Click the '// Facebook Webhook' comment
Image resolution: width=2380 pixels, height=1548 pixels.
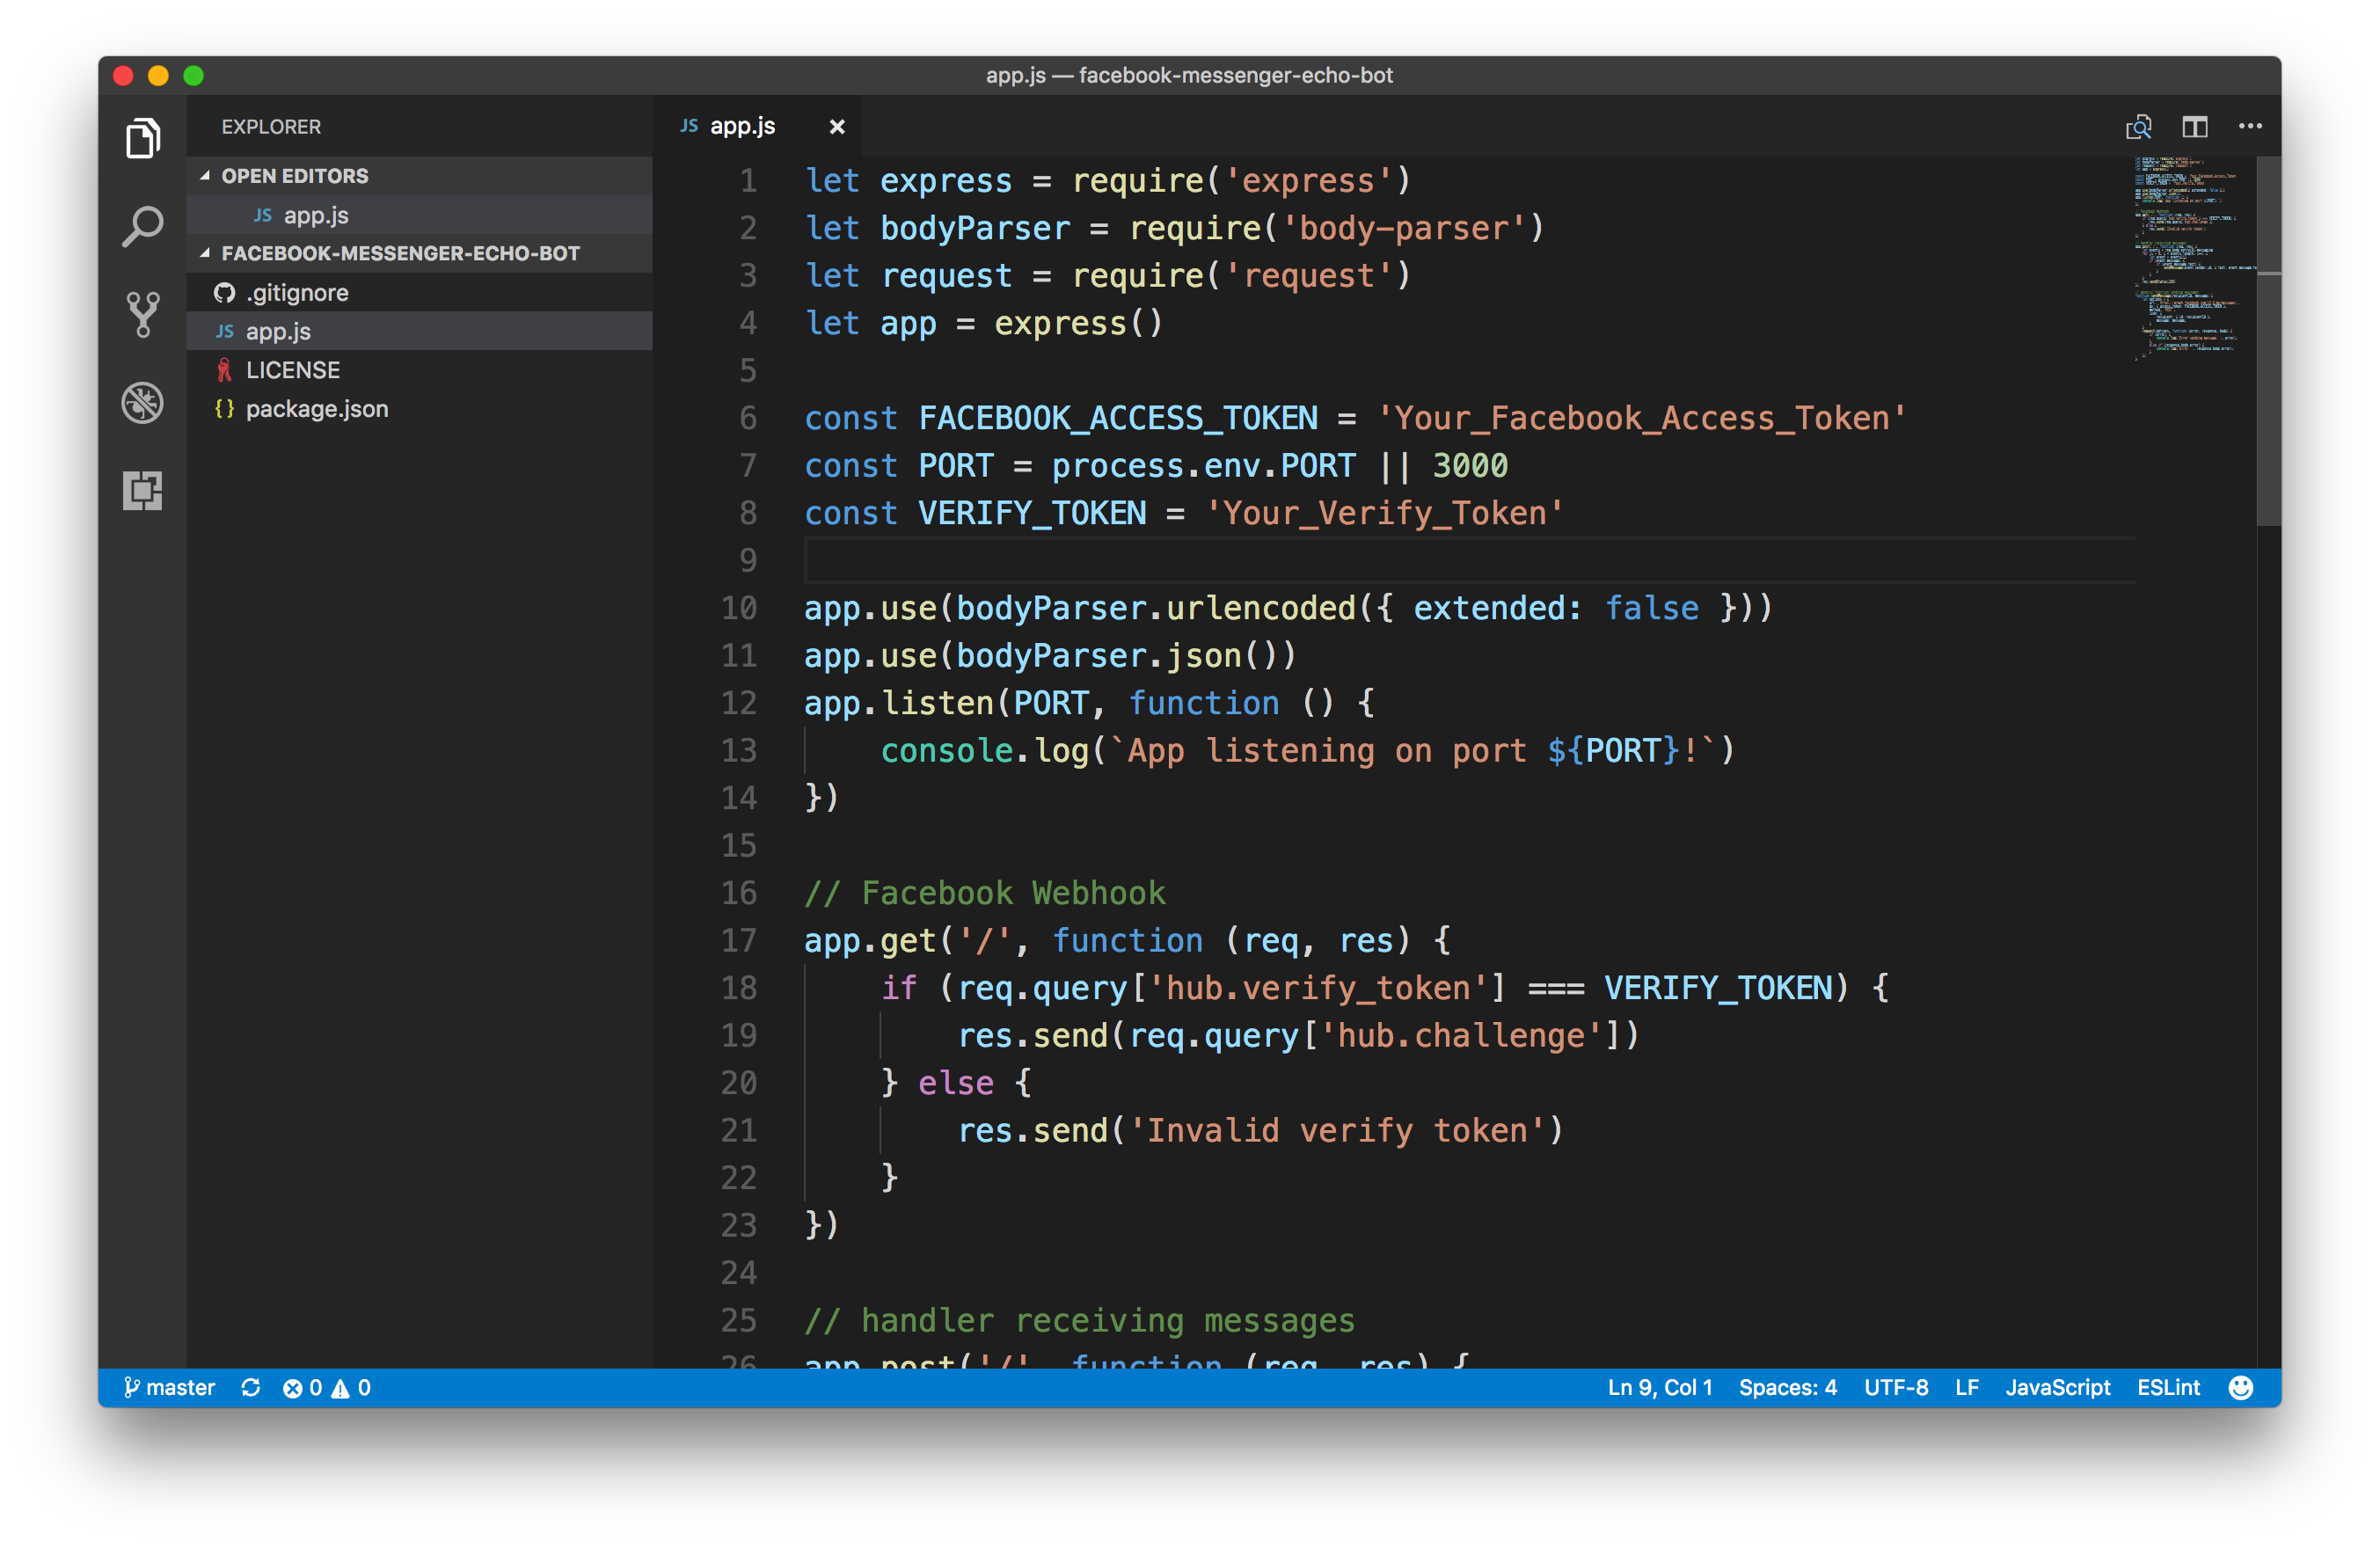(985, 893)
